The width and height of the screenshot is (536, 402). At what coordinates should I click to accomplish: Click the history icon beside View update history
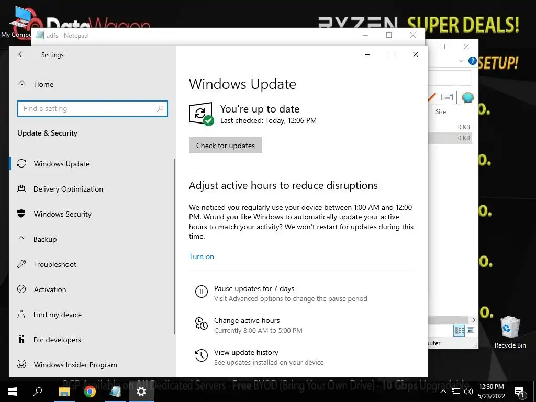[x=202, y=355]
